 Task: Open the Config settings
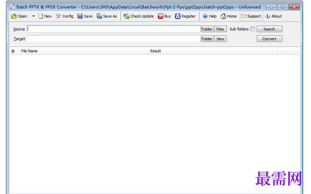[65, 16]
